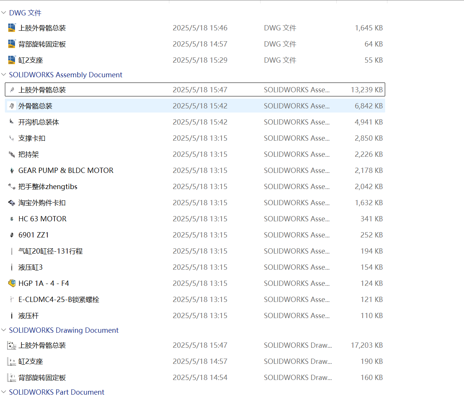
Task: Click the DWG icon of 缸2支座 (55 KB)
Action: pyautogui.click(x=12, y=60)
